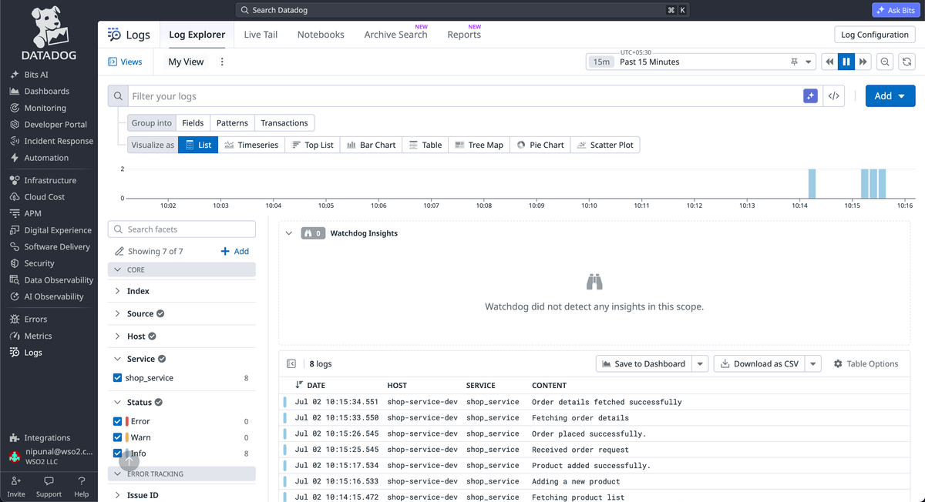Open the My View three-dot menu

click(222, 62)
